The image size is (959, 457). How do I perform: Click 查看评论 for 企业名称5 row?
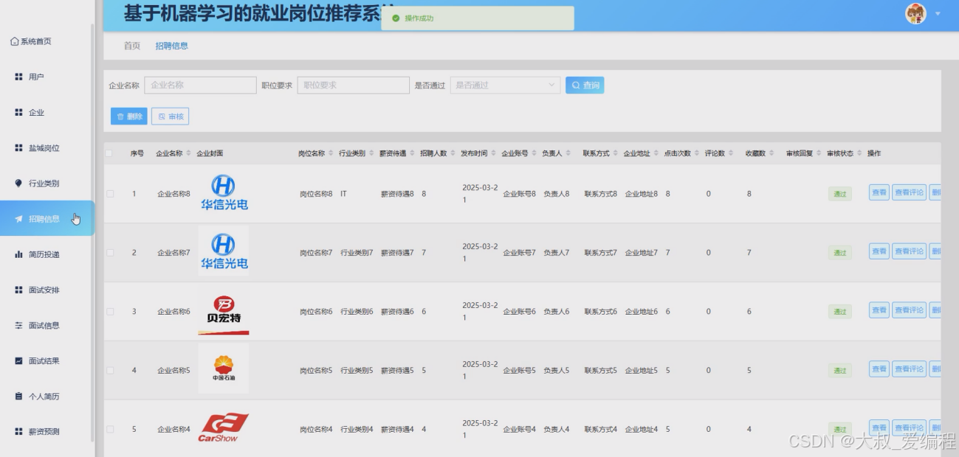[909, 369]
